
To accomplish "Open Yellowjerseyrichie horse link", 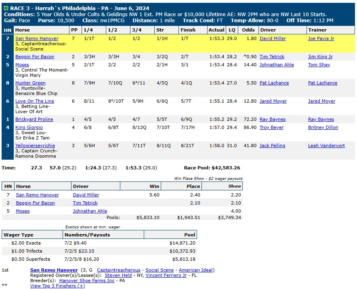I will [x=35, y=146].
